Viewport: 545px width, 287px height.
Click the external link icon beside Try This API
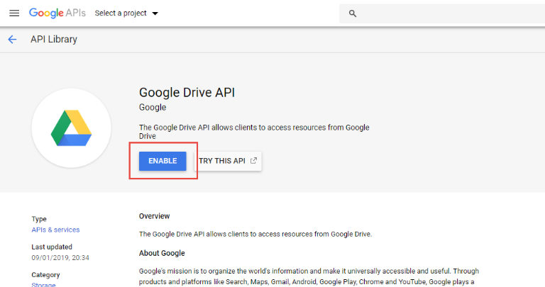(253, 161)
